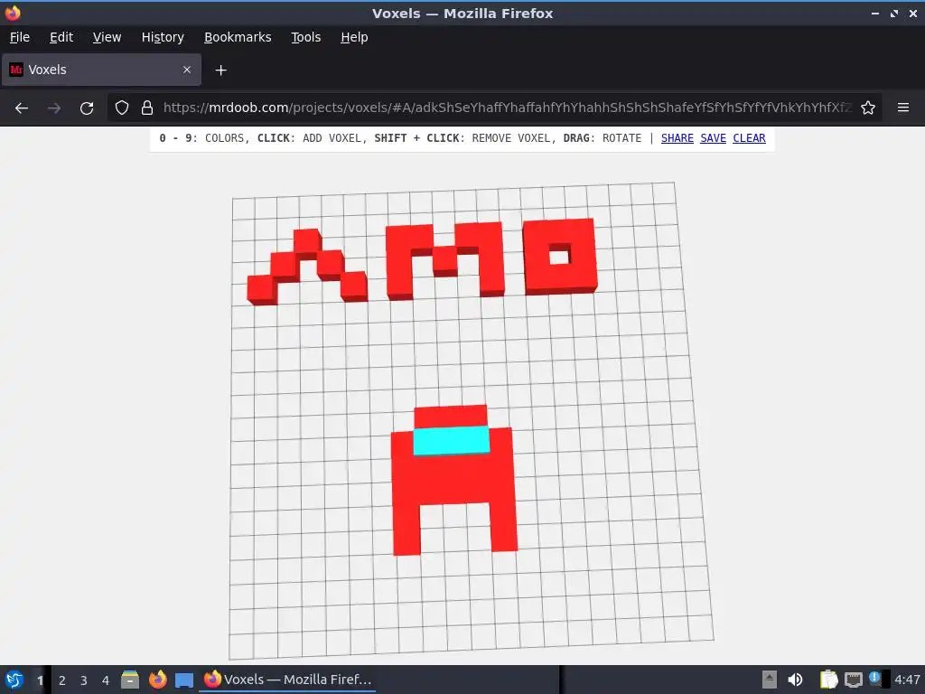Image resolution: width=925 pixels, height=694 pixels.
Task: Open the Firefox hamburger menu
Action: click(x=903, y=108)
